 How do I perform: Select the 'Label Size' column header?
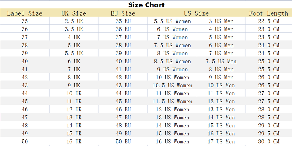click(25, 13)
